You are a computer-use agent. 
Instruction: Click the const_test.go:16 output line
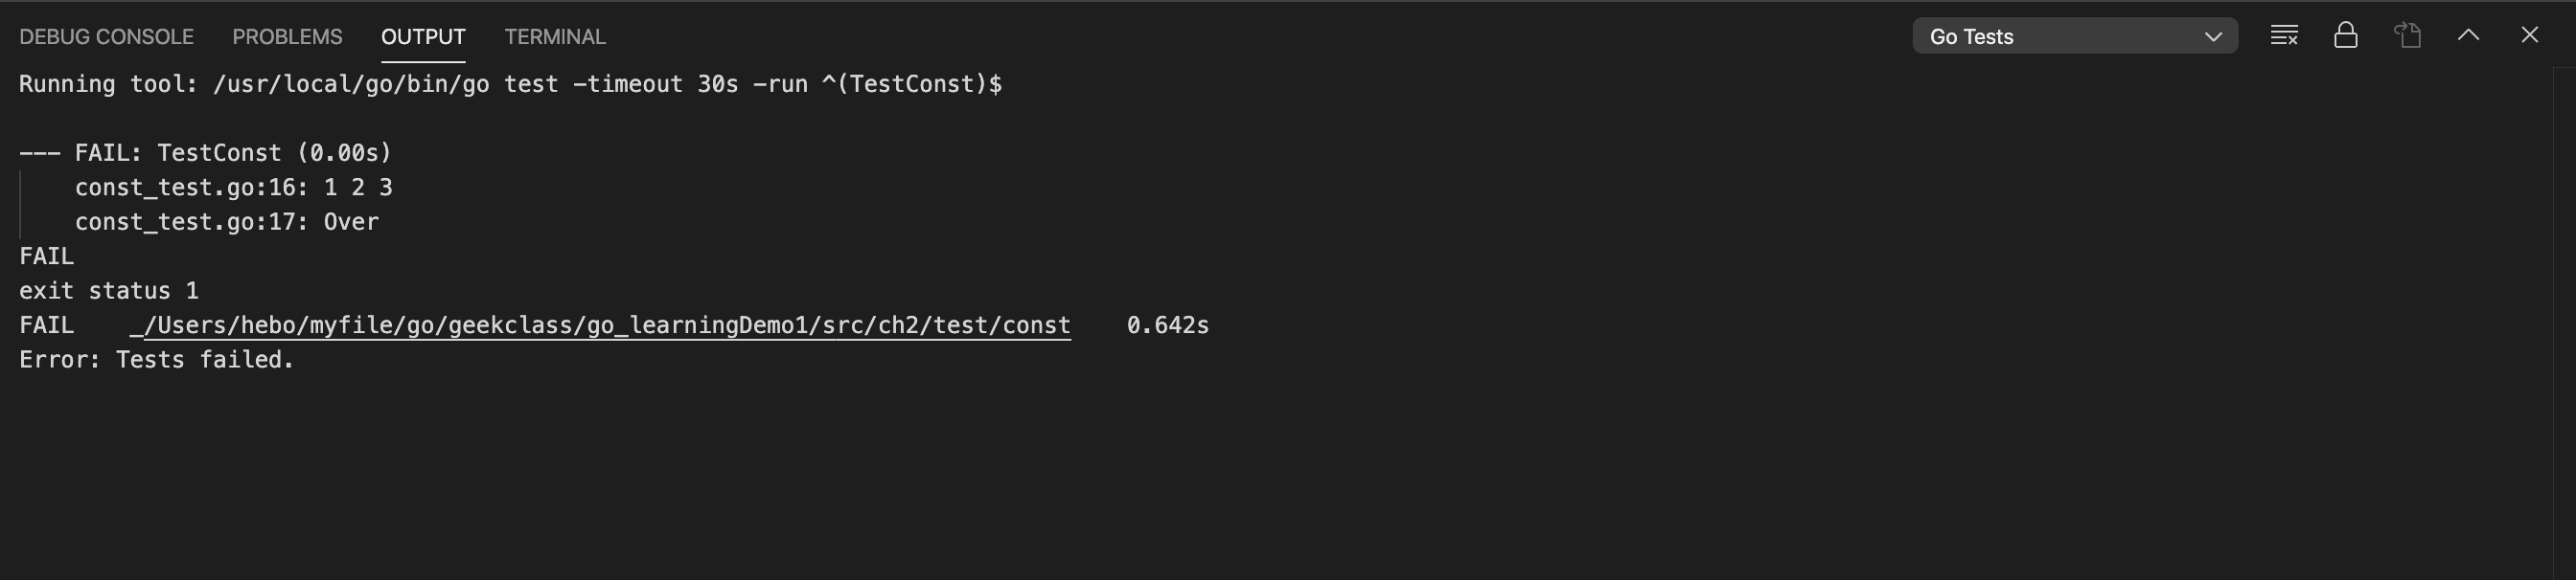[234, 188]
